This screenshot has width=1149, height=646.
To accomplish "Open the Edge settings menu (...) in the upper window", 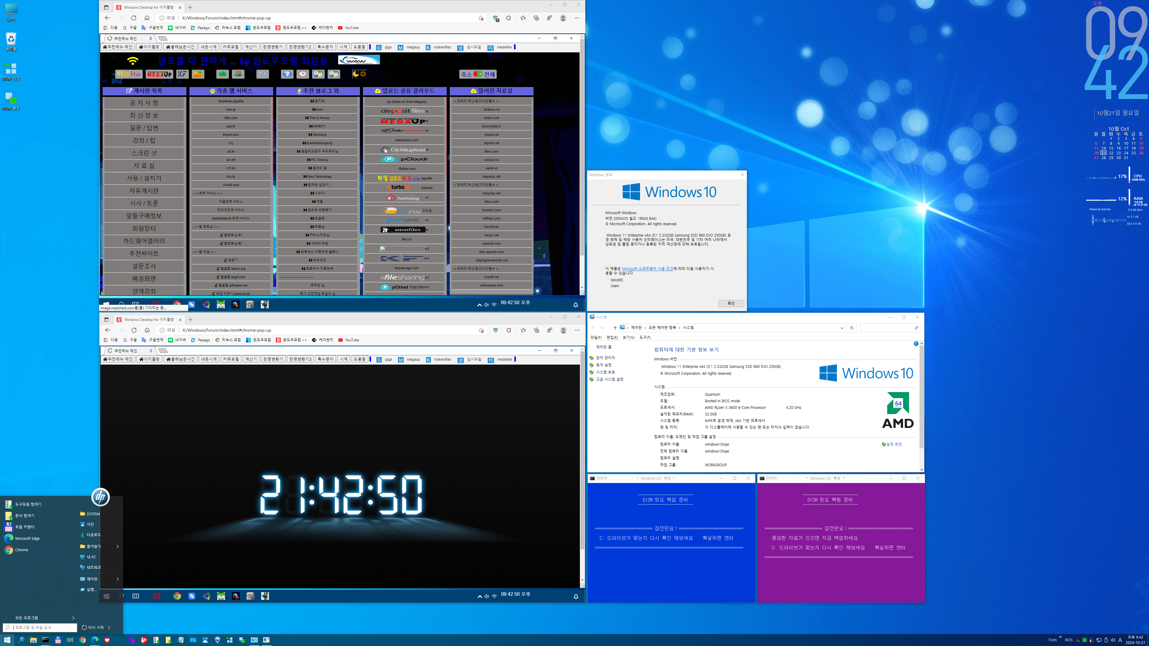I will click(x=577, y=18).
